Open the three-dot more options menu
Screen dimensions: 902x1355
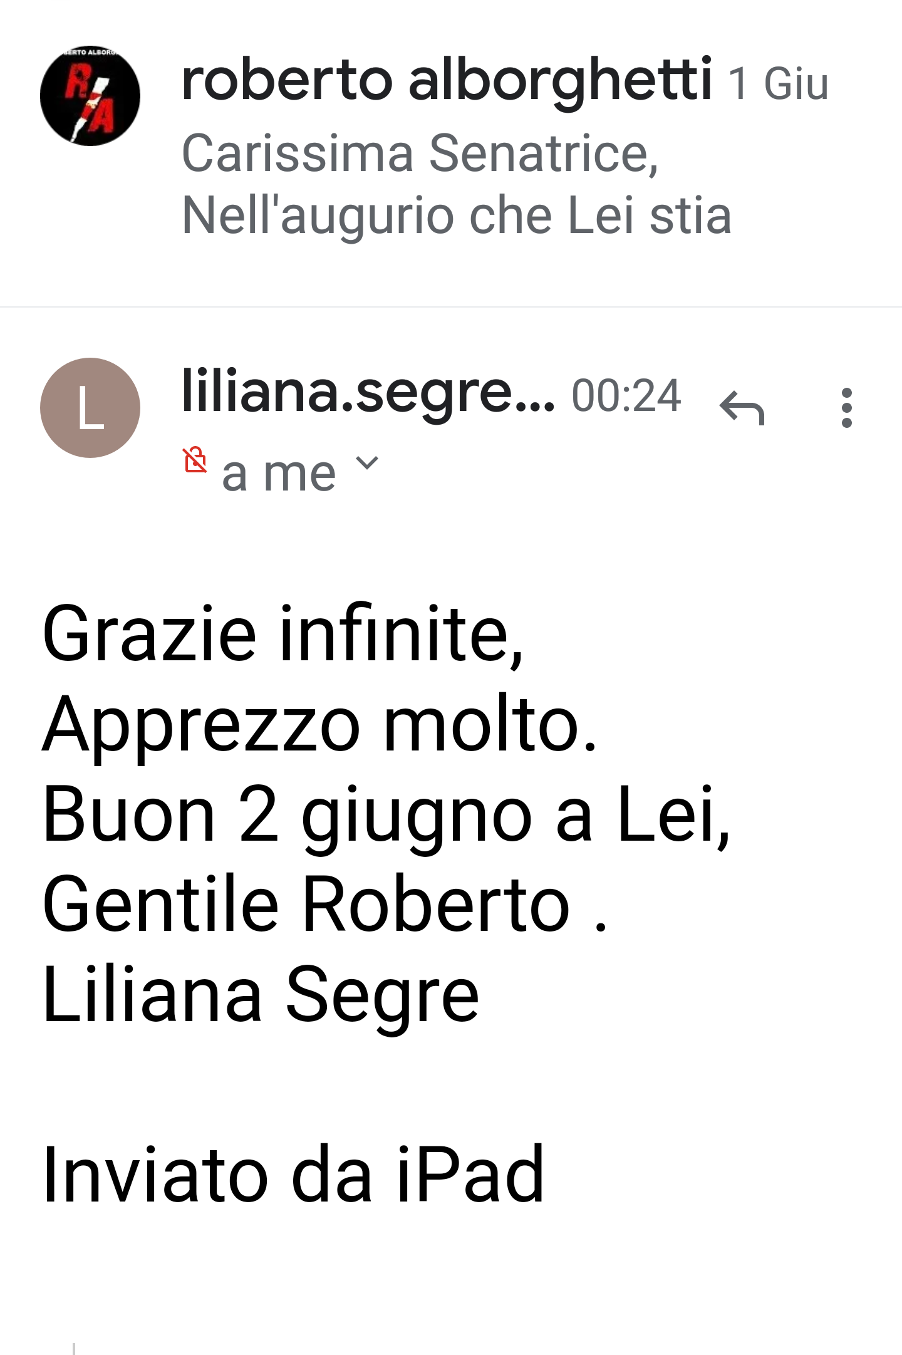point(846,408)
